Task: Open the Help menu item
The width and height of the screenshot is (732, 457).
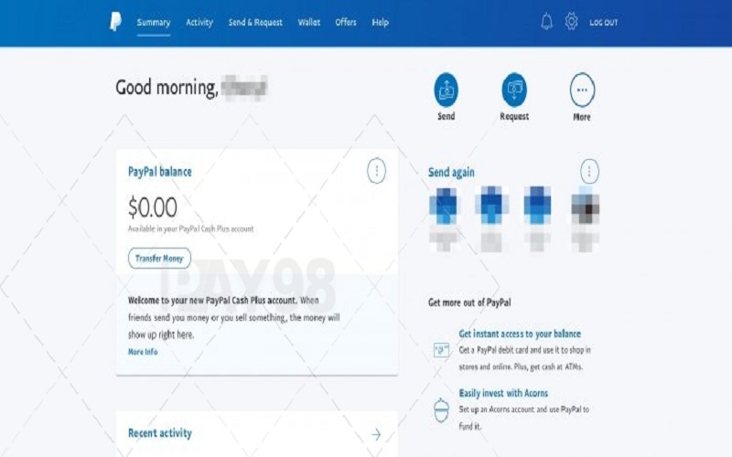Action: tap(380, 22)
